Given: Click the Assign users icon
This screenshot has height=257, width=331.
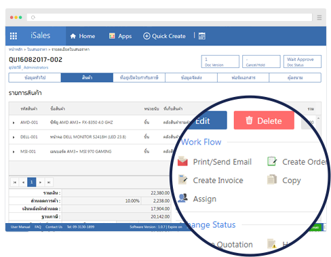Looking at the screenshot, I should click(x=182, y=198).
